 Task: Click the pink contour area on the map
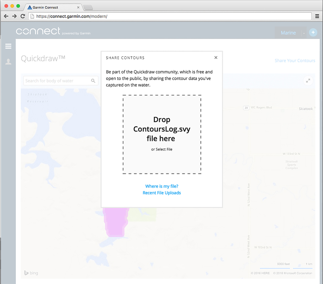[x=115, y=222]
